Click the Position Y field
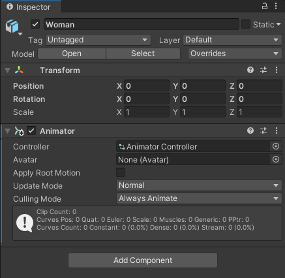285x278 pixels. 203,85
